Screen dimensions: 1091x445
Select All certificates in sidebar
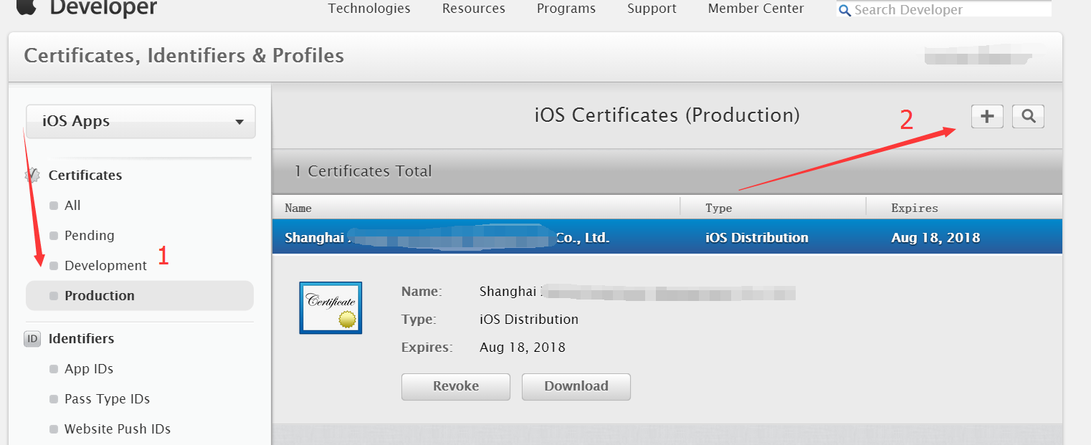tap(72, 205)
